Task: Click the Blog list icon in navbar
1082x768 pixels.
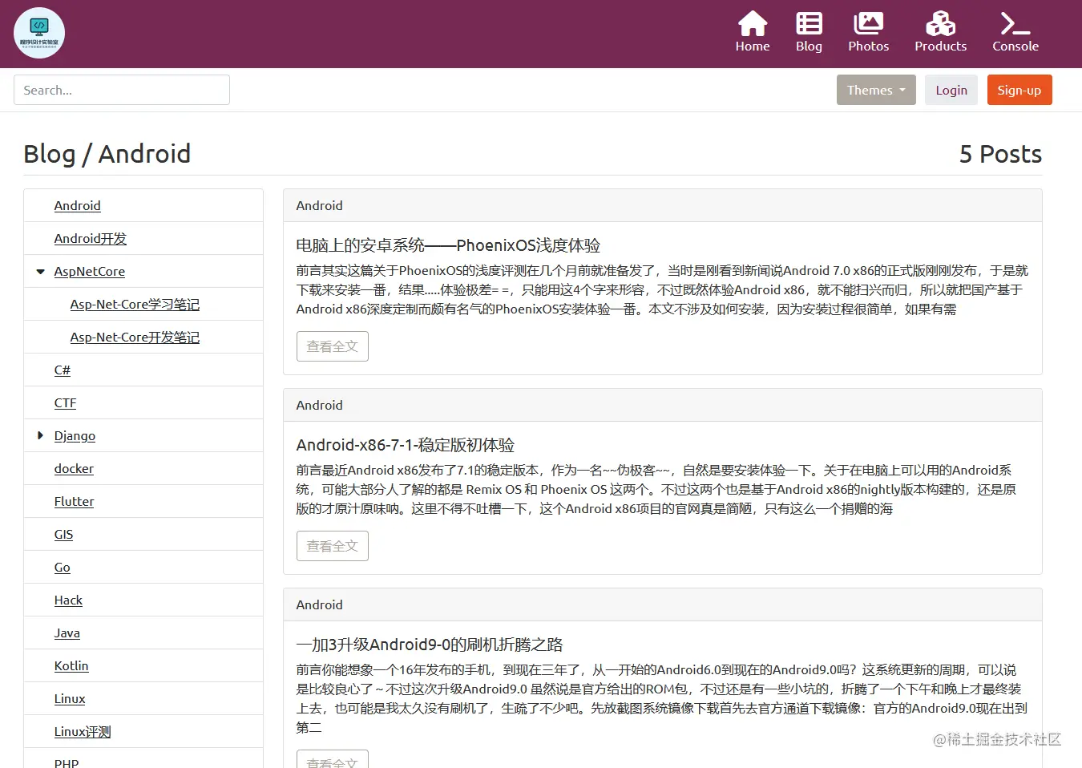Action: 809,24
